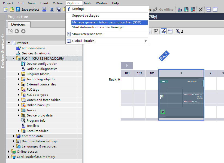Stop the CPU with toolbar icon
Screen dimensions: 224x163
tap(193, 10)
